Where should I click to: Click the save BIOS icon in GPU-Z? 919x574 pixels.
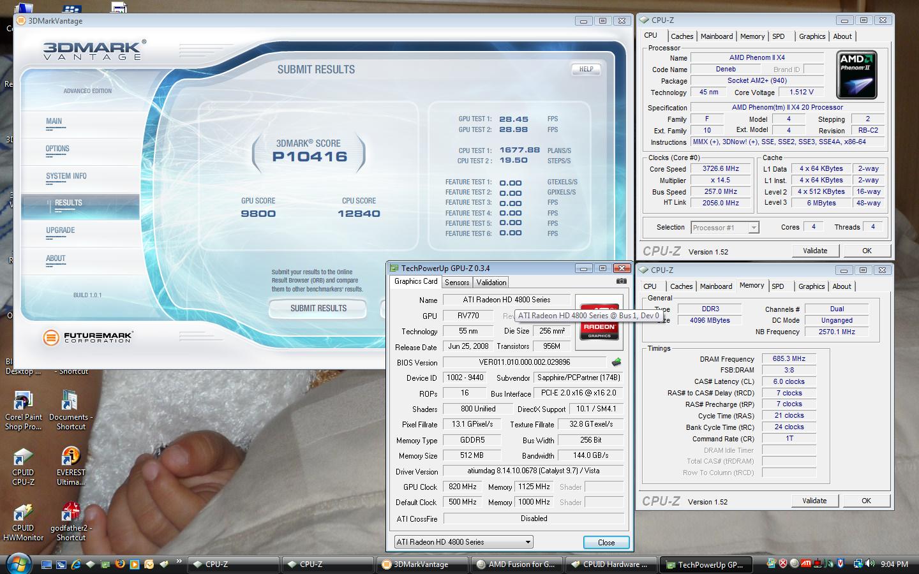coord(616,362)
